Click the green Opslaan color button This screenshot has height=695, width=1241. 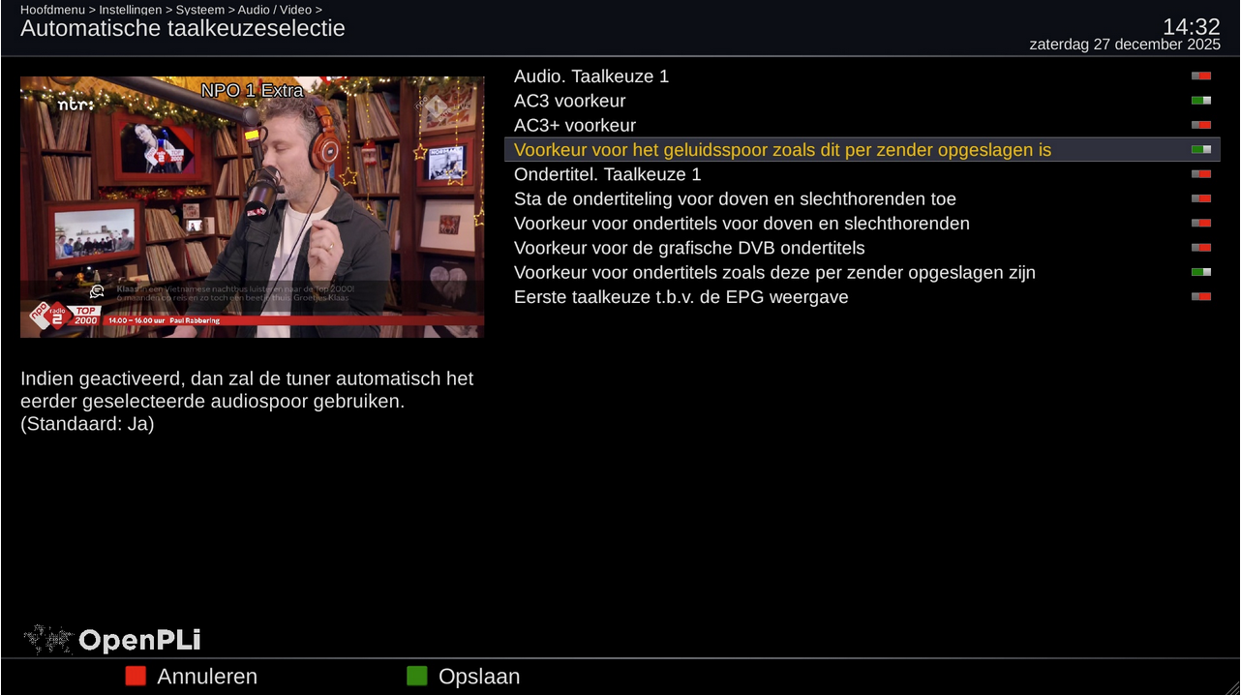click(x=416, y=676)
